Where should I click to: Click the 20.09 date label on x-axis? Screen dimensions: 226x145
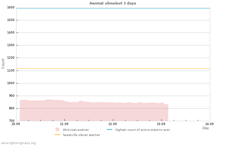tap(16, 124)
